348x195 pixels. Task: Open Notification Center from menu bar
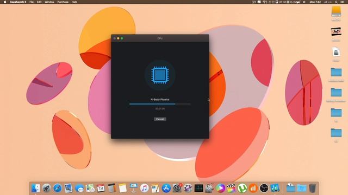[x=343, y=2]
